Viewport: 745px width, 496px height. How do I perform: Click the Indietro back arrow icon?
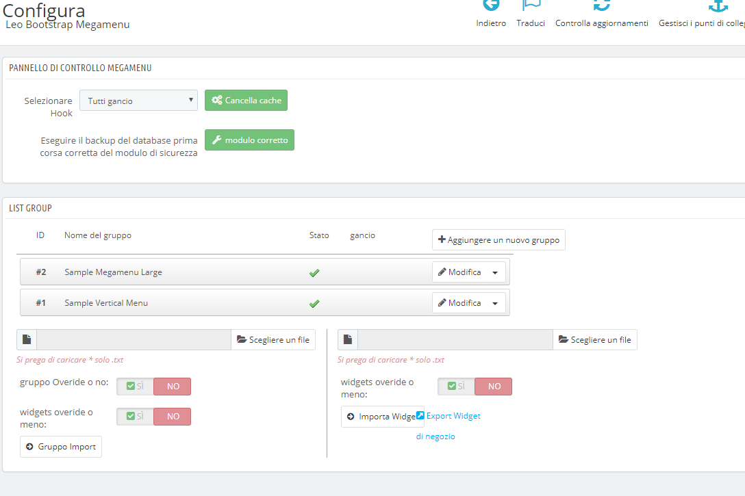click(491, 5)
